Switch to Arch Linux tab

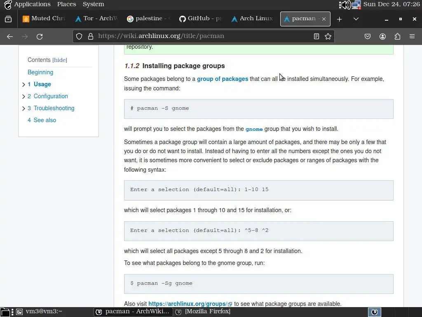tap(253, 19)
